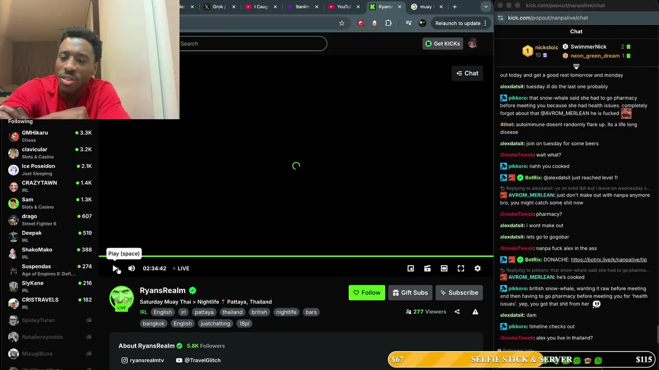The image size is (659, 370).
Task: Open ShakoMako channel in Following list
Action: (50, 253)
